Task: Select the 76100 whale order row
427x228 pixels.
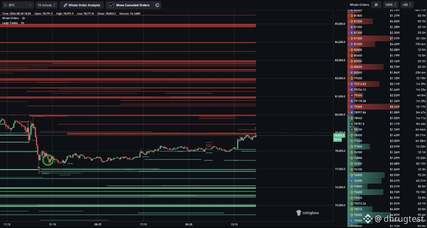Action: 387,170
